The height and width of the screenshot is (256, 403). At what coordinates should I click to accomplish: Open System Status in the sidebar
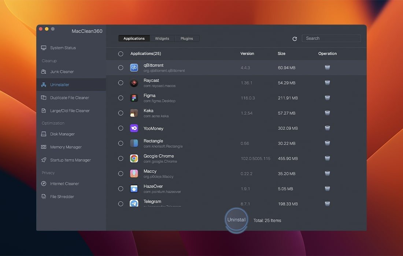(x=63, y=48)
